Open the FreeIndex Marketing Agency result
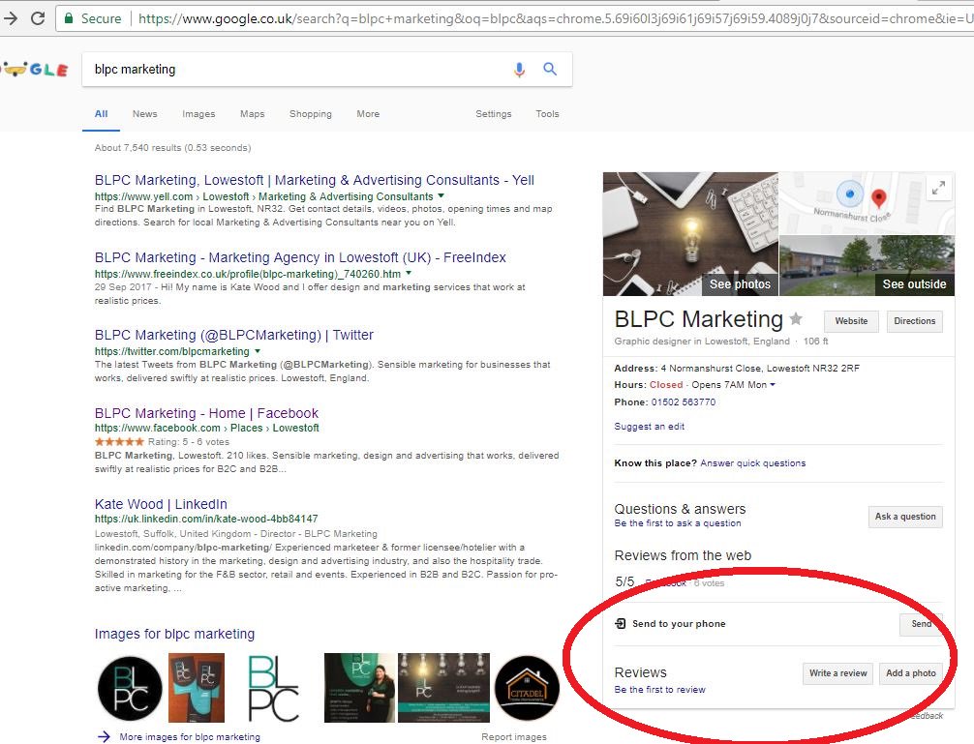This screenshot has width=974, height=744. (300, 257)
